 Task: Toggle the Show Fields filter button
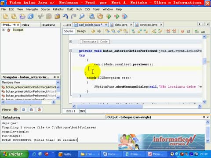[23, 109]
